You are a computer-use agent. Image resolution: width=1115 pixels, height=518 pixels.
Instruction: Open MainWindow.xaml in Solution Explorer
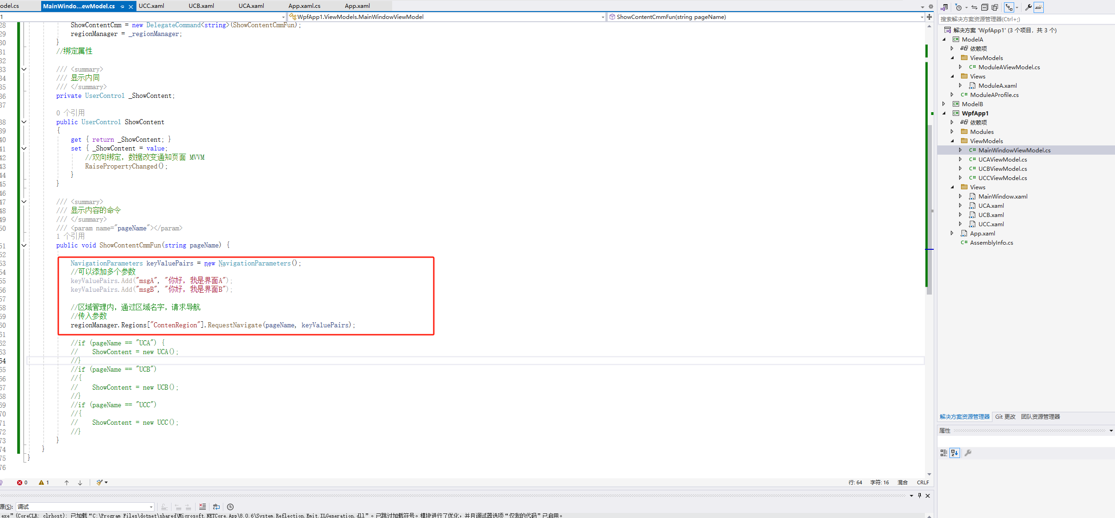[x=1003, y=196]
